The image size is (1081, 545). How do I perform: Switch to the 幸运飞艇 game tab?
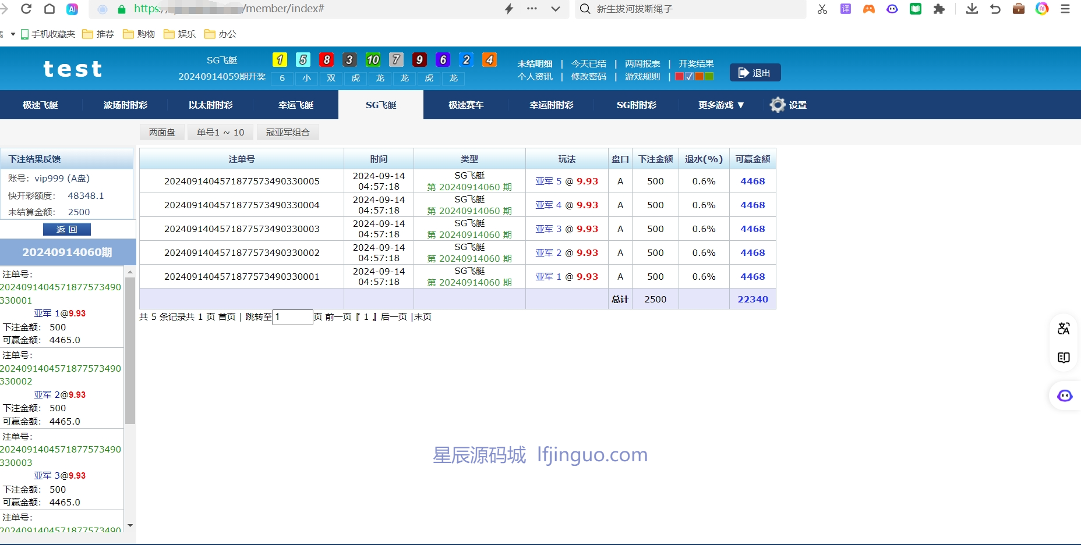[x=295, y=105]
